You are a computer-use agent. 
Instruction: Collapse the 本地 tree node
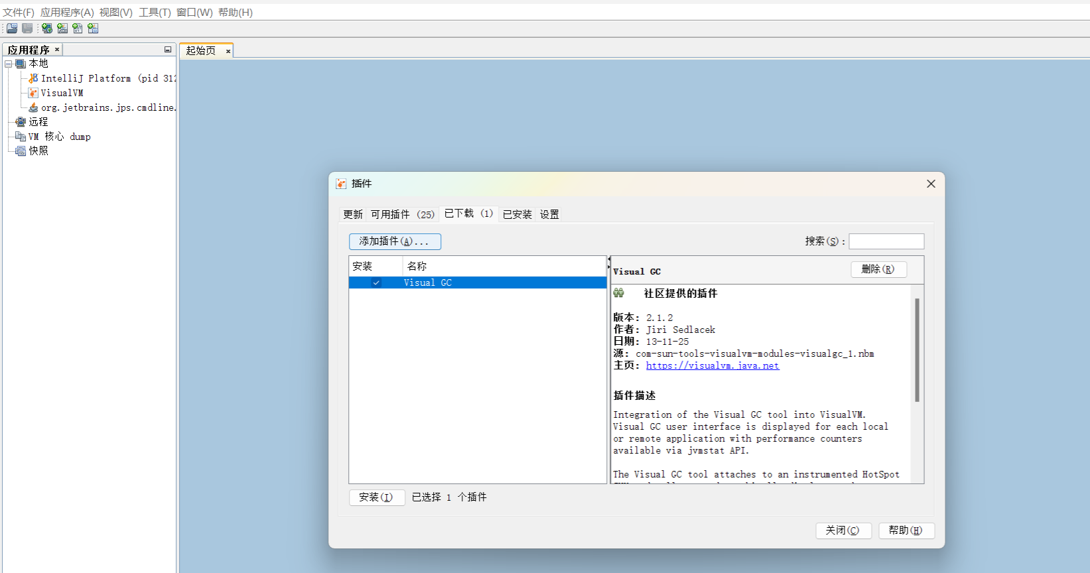[9, 64]
